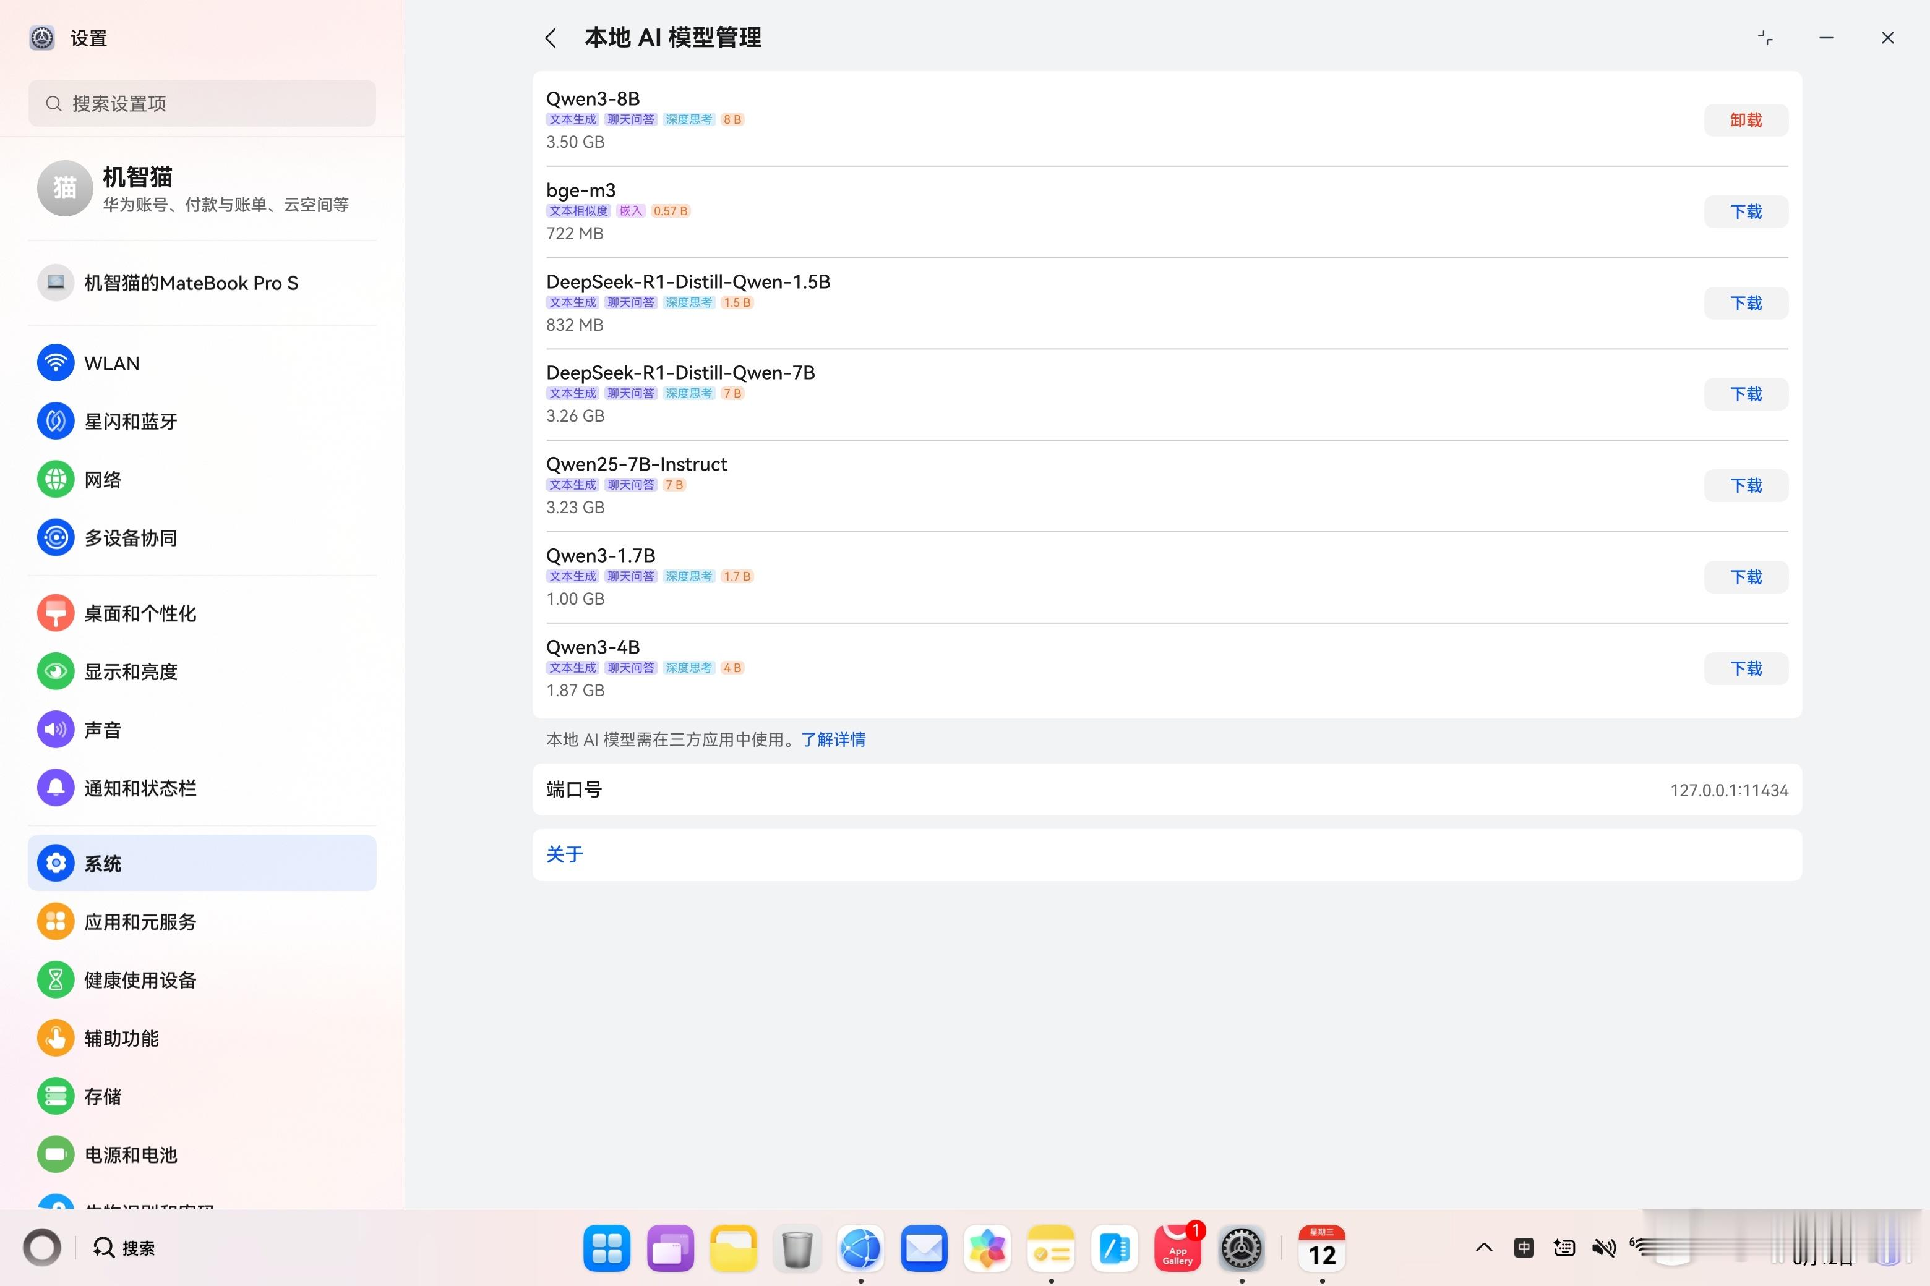
Task: Open WLAN settings in the sidebar
Action: tap(202, 364)
